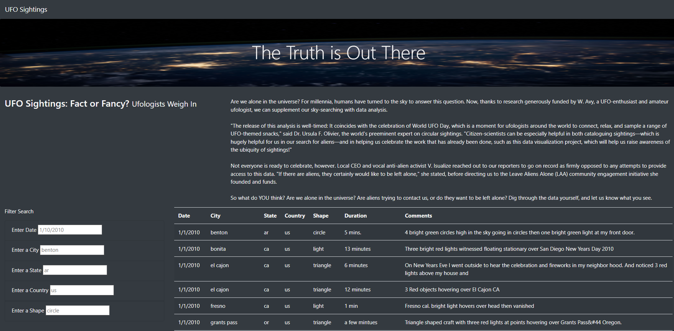Screen dimensions: 674x331
Task: Sort the table by the City column
Action: [x=215, y=216]
